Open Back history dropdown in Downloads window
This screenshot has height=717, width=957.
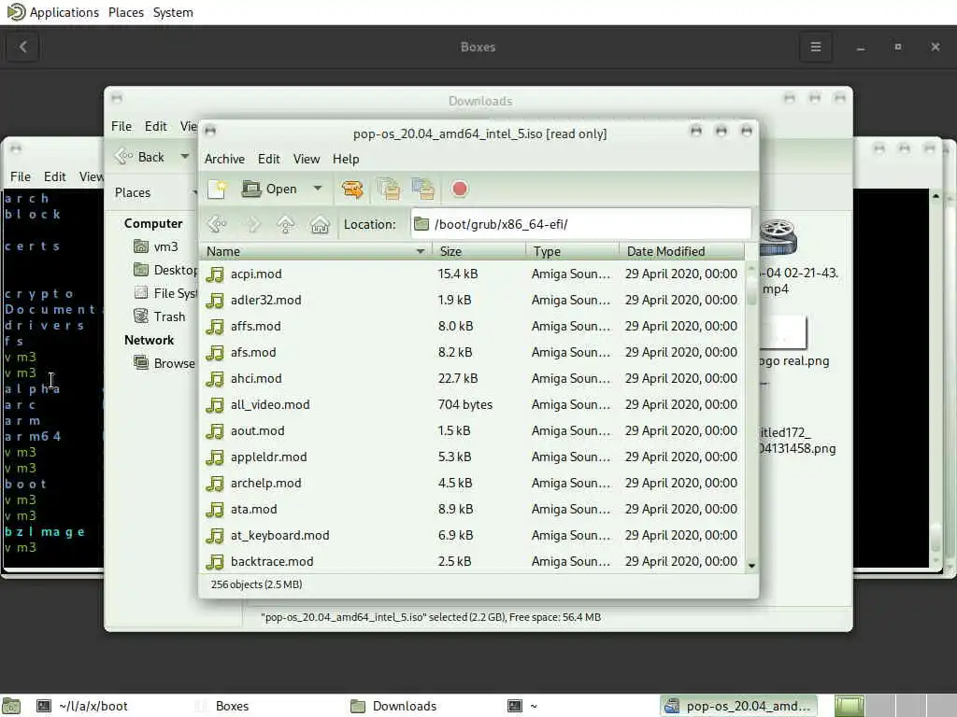pos(184,157)
